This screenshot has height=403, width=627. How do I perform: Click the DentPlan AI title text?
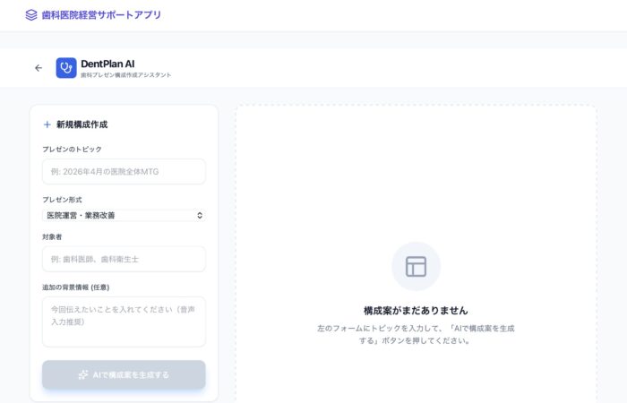(x=107, y=63)
